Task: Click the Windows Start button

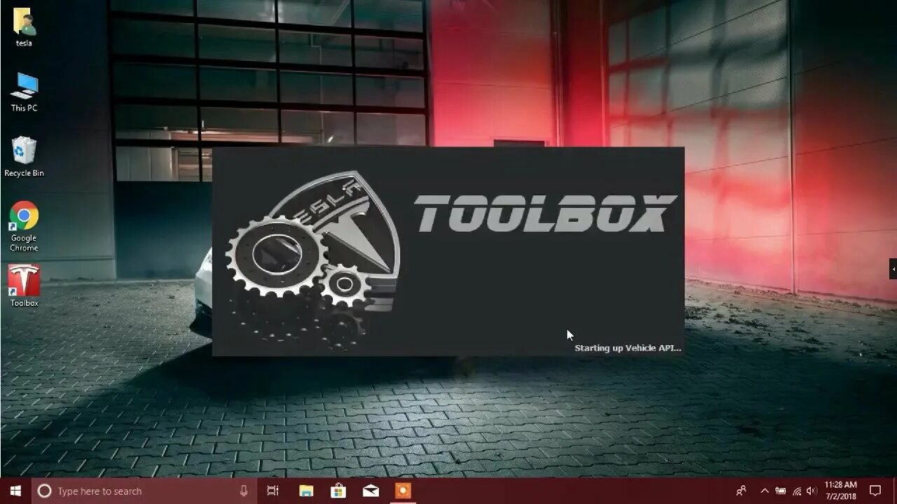Action: [15, 491]
